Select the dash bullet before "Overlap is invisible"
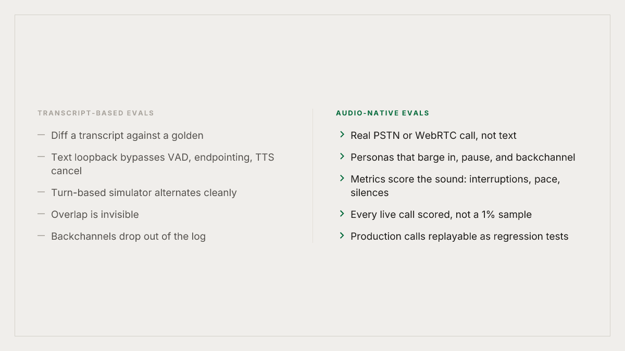625x351 pixels. point(41,214)
